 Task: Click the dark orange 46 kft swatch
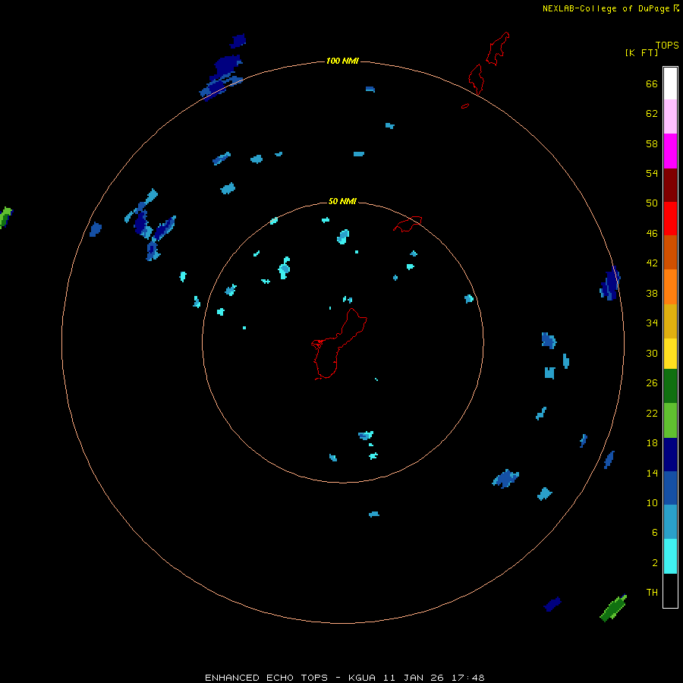(x=670, y=252)
